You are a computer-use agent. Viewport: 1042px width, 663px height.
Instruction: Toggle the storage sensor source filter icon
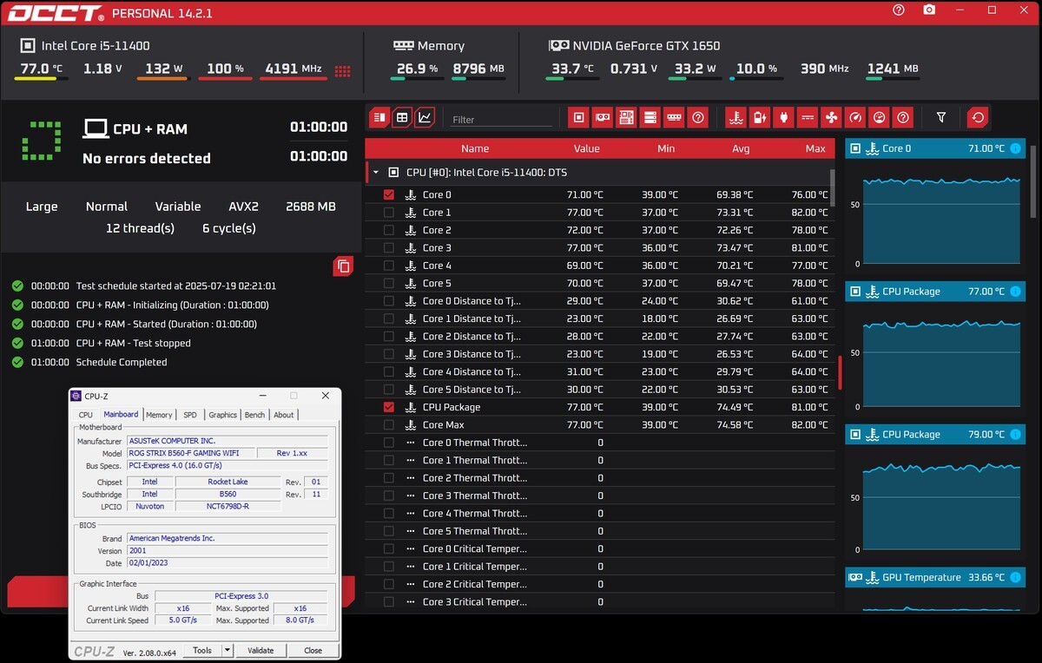tap(650, 117)
